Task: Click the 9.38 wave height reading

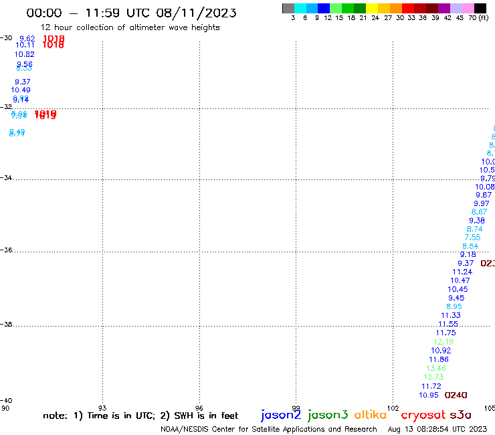Action: coord(477,220)
